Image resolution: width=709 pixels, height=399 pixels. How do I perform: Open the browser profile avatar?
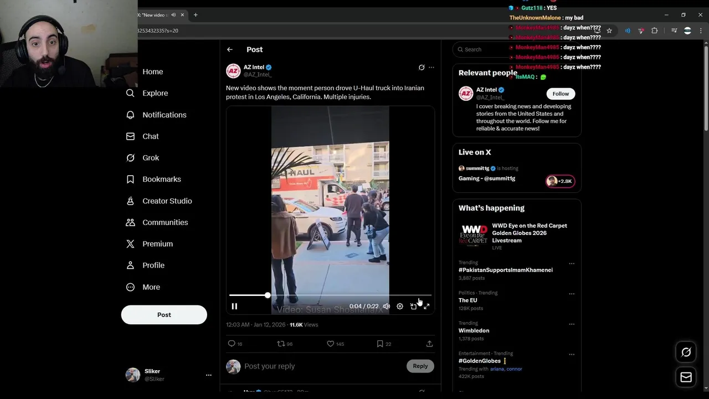click(x=687, y=30)
